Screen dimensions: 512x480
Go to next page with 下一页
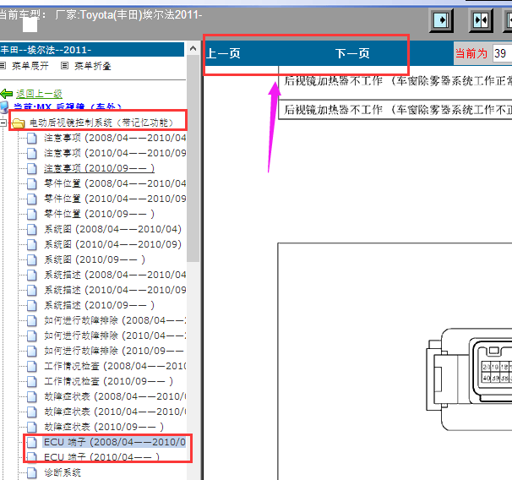(x=352, y=53)
